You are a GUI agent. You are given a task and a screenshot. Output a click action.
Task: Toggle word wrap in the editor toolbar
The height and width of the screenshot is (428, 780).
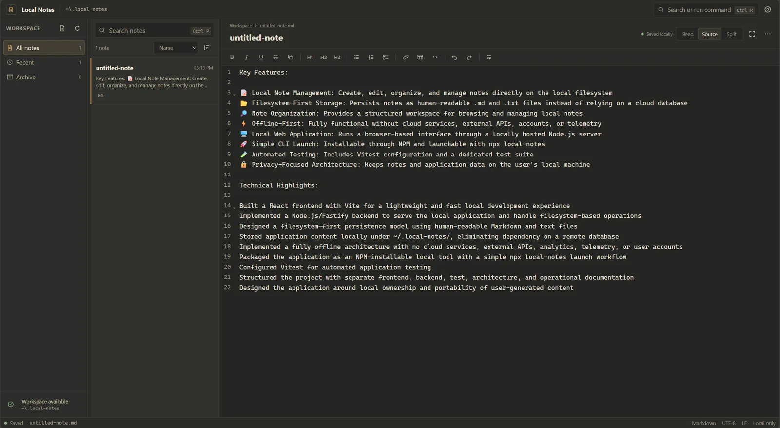click(489, 57)
